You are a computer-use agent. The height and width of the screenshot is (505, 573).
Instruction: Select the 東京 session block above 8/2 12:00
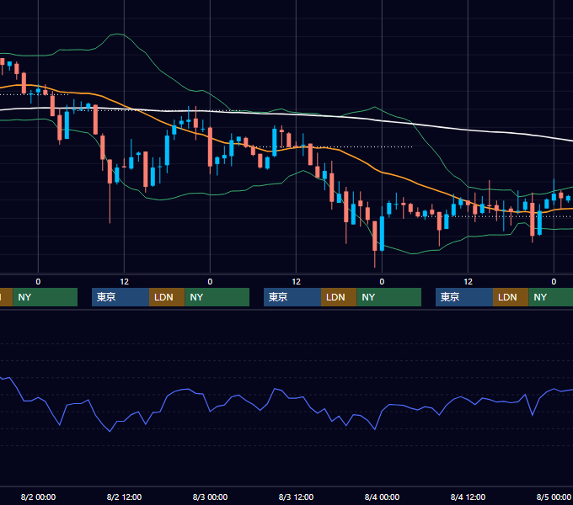coord(120,297)
